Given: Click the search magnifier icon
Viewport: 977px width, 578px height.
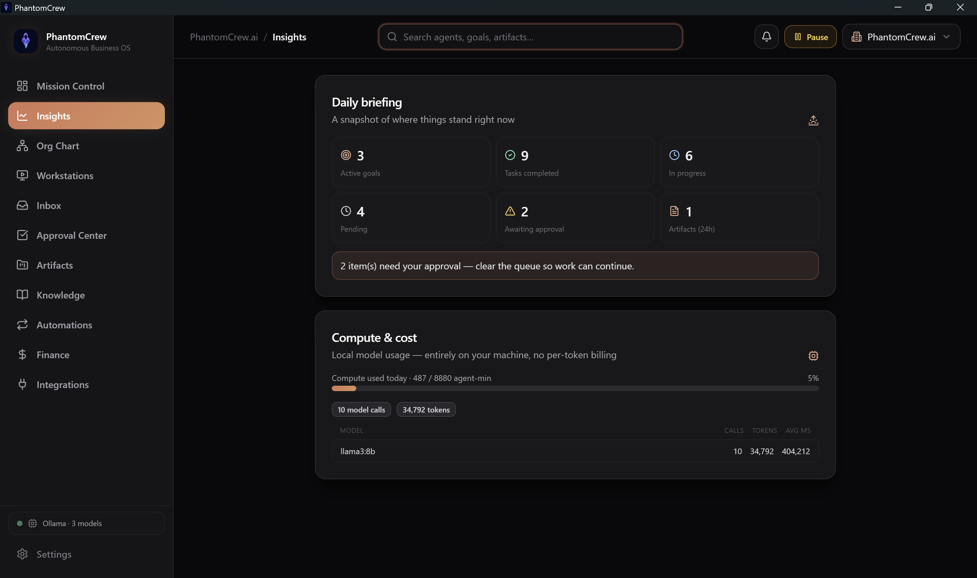Looking at the screenshot, I should [392, 37].
